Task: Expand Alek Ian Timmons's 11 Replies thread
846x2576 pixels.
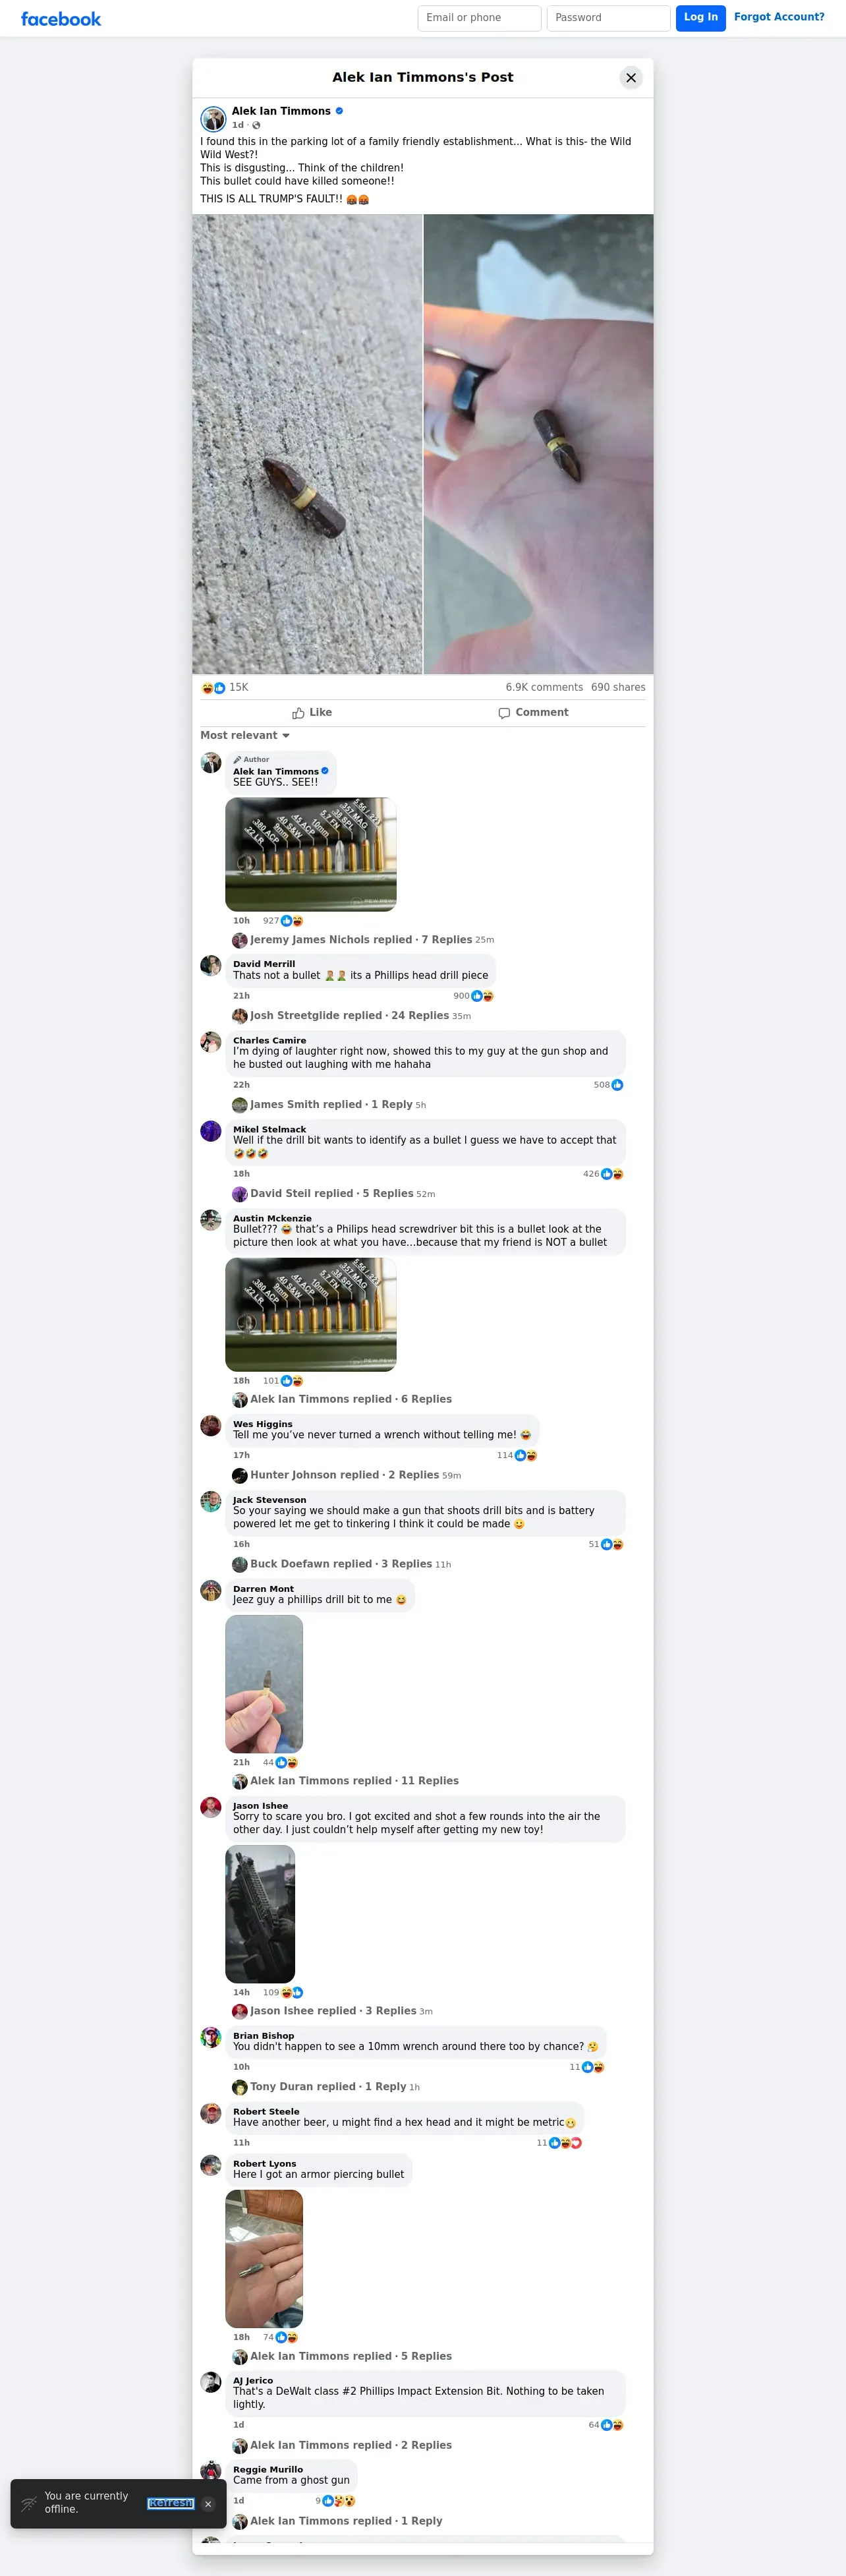Action: (x=354, y=1781)
